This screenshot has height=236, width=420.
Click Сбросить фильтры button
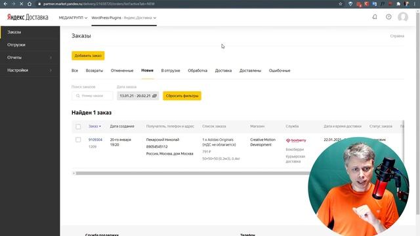(x=182, y=96)
